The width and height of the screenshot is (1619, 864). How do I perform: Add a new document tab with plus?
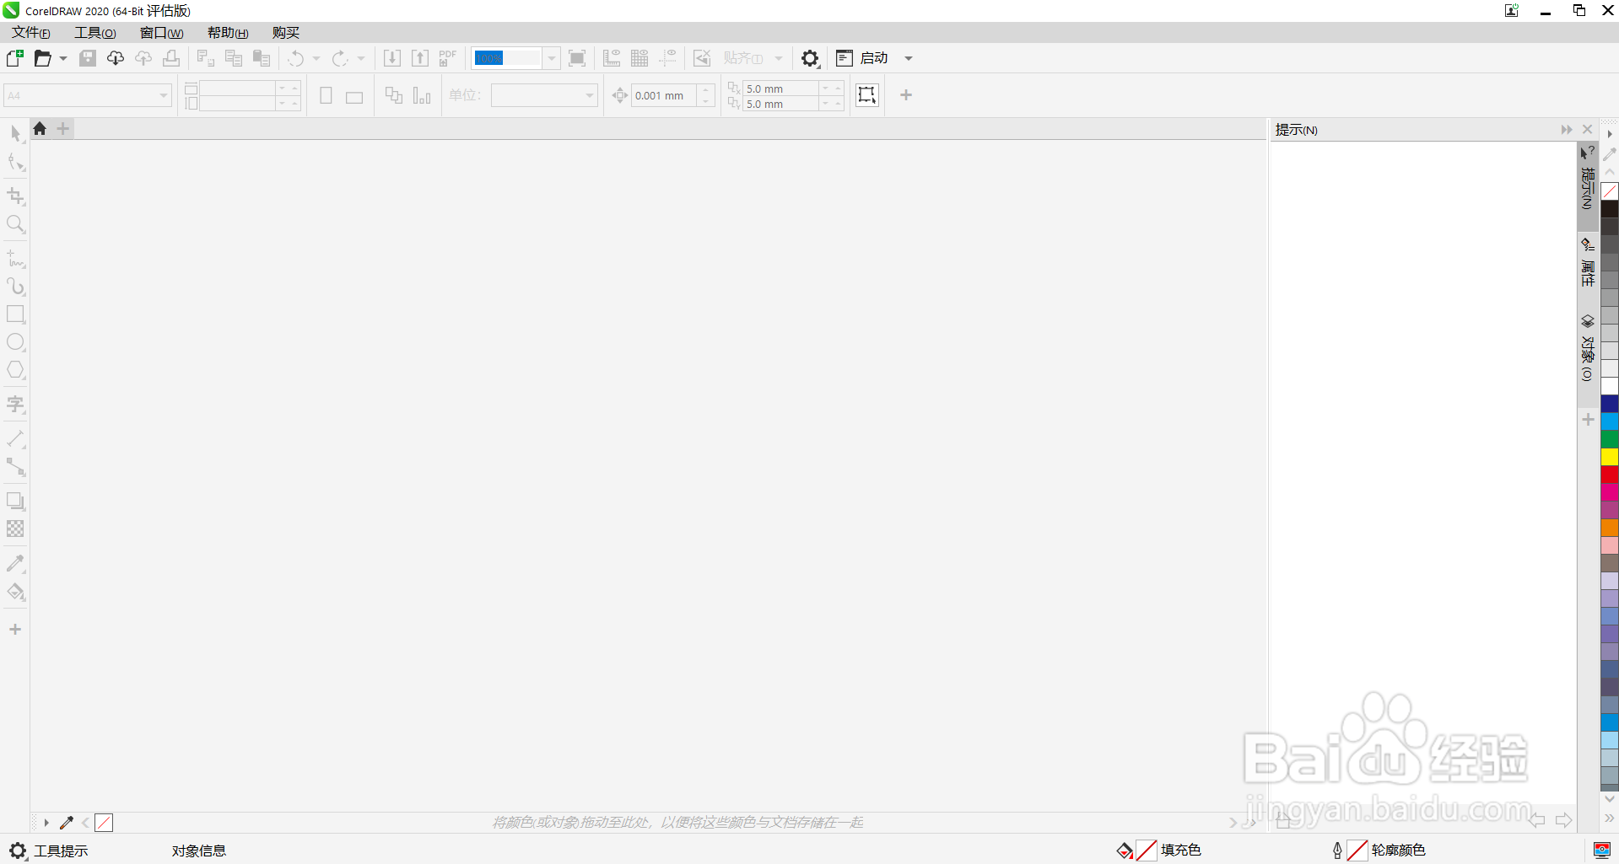click(x=63, y=128)
